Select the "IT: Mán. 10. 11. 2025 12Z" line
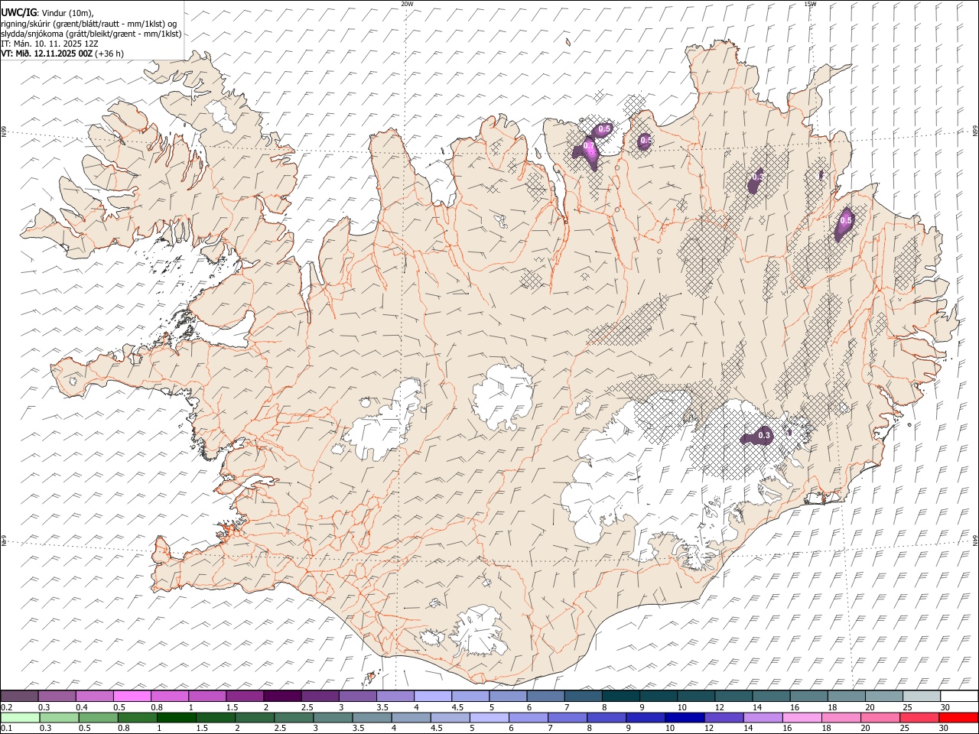 point(49,44)
